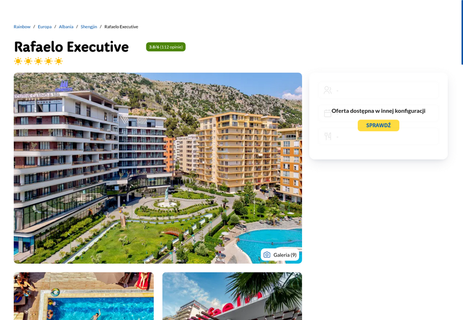Click the third sun rating icon
Viewport: 463px width, 320px height.
(x=38, y=61)
